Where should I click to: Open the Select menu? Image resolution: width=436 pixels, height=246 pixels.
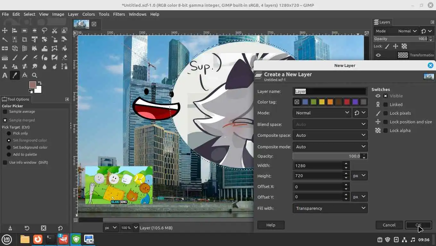29,14
